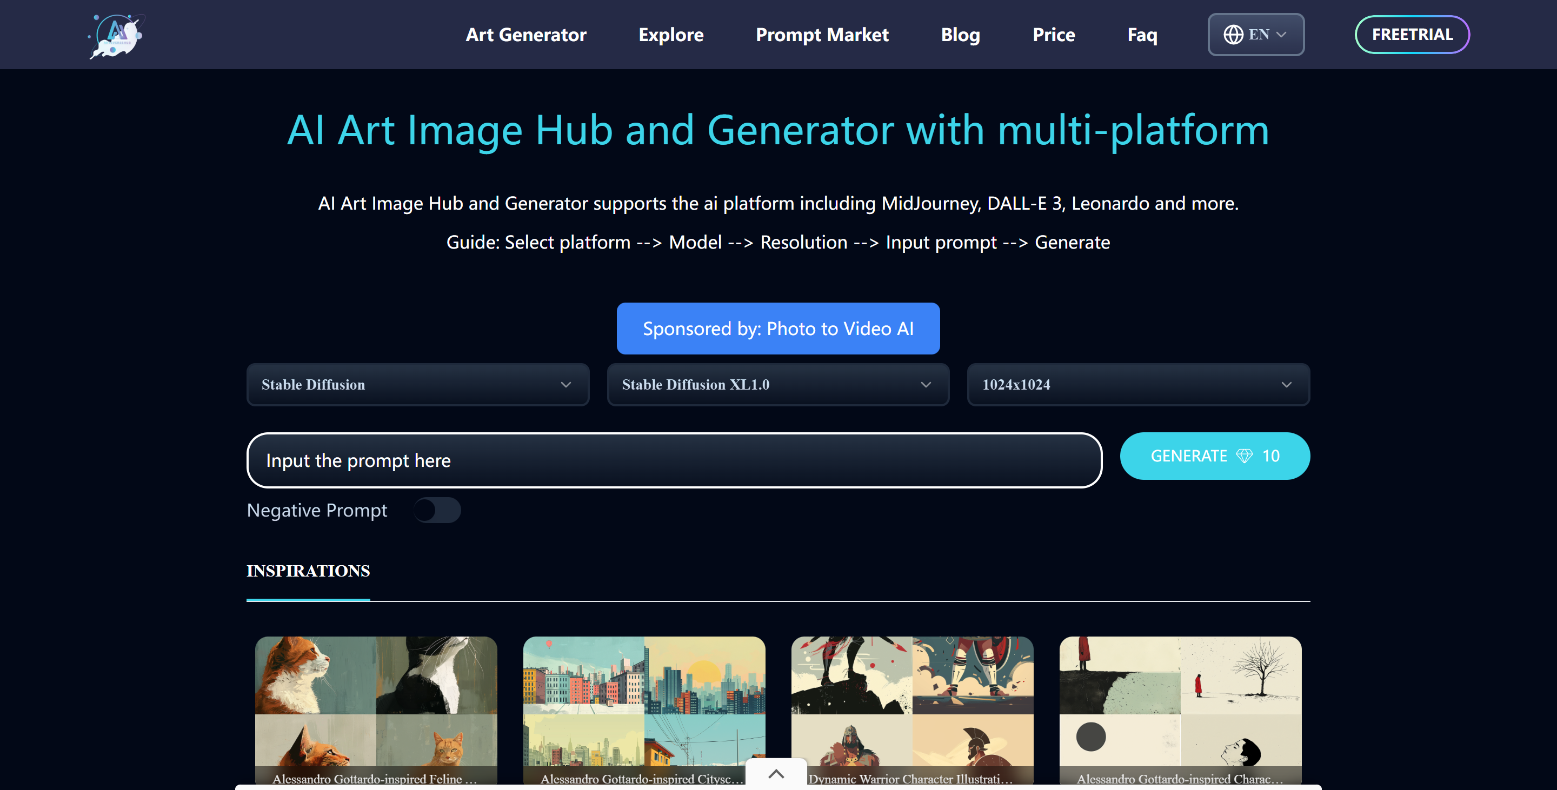1557x790 pixels.
Task: Click the prompt input field
Action: (673, 460)
